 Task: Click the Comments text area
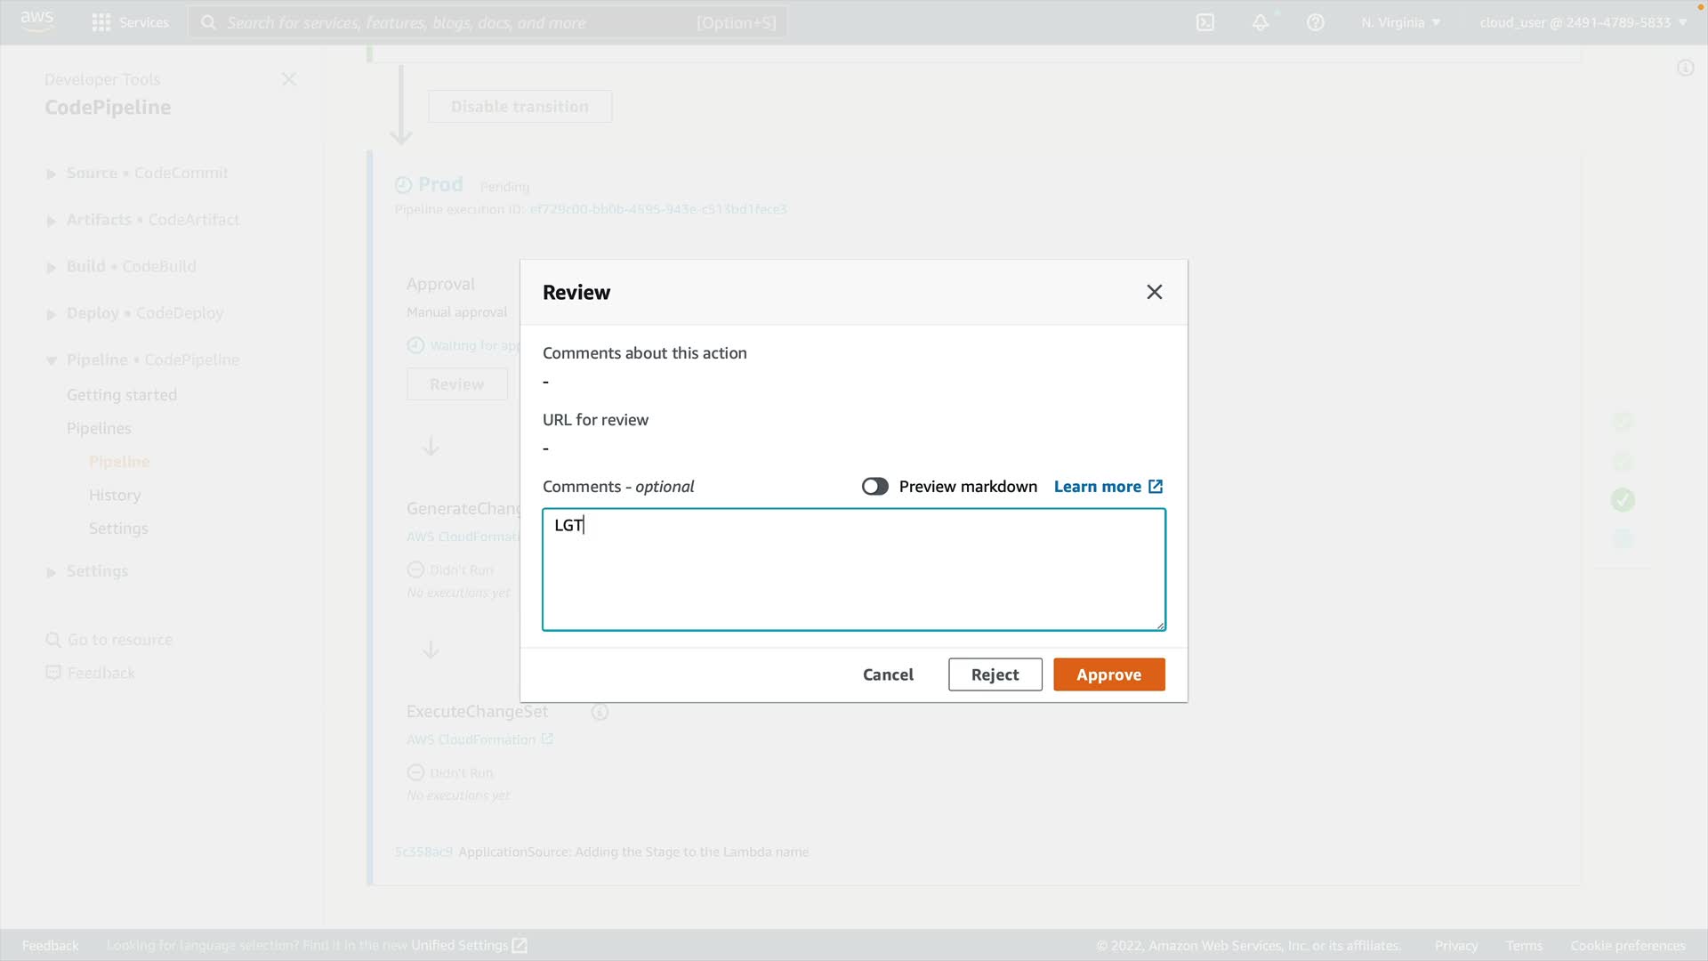point(854,569)
